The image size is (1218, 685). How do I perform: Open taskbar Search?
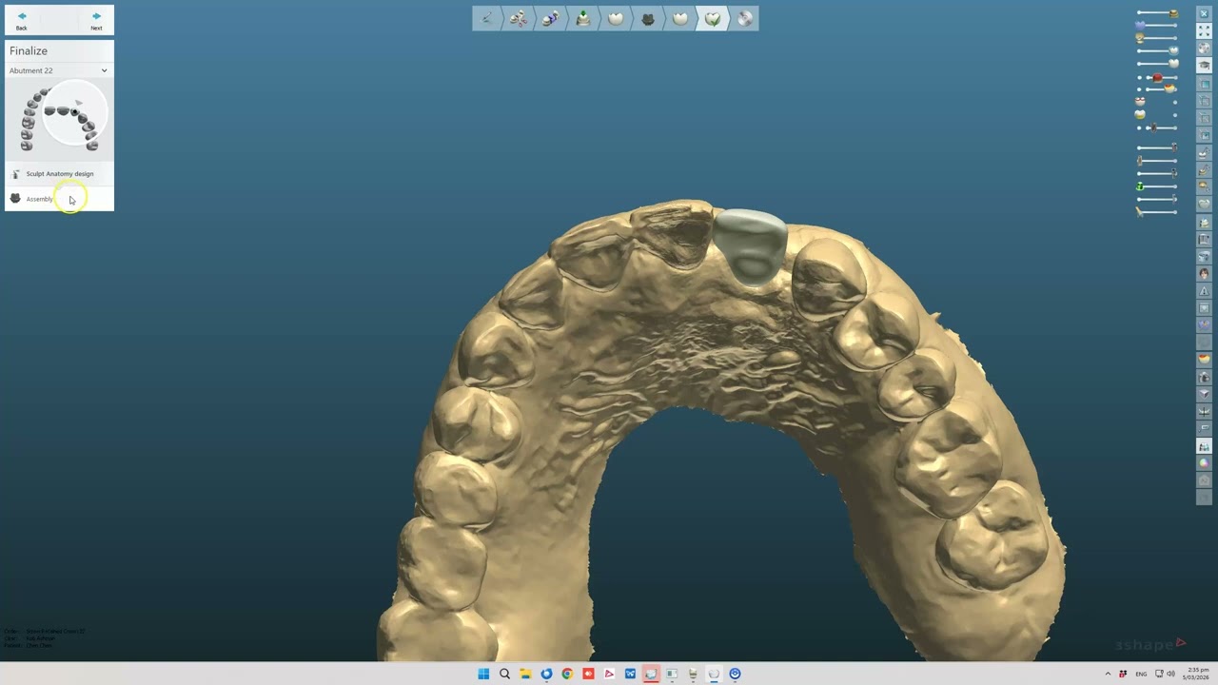(x=504, y=674)
